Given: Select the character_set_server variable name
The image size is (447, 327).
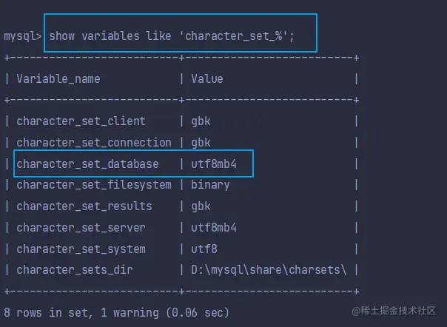Looking at the screenshot, I should (x=81, y=228).
